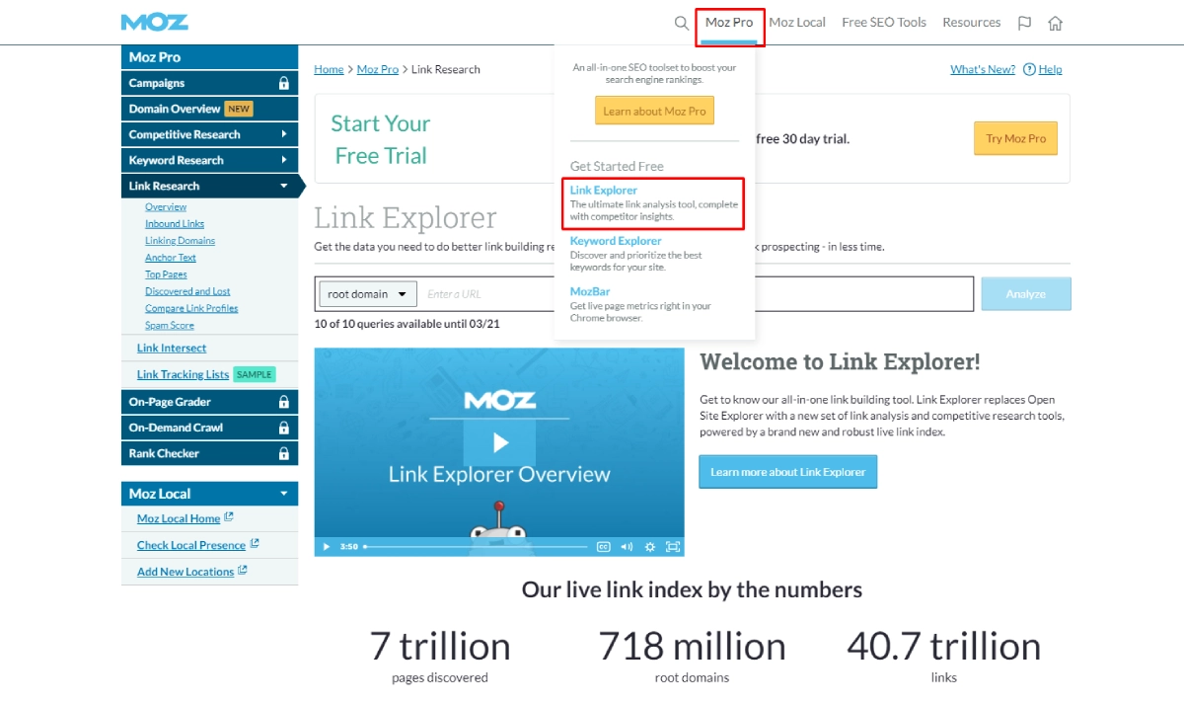Play the Link Explorer Overview video

coord(499,442)
